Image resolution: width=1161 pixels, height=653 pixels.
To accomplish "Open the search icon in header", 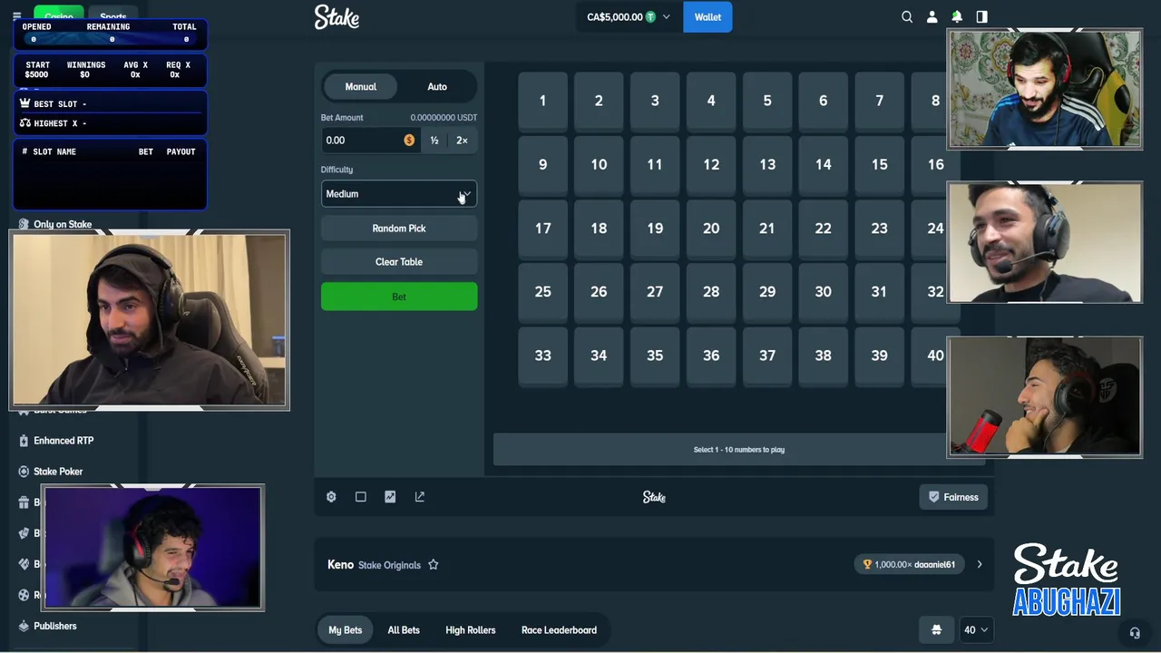I will click(x=907, y=16).
